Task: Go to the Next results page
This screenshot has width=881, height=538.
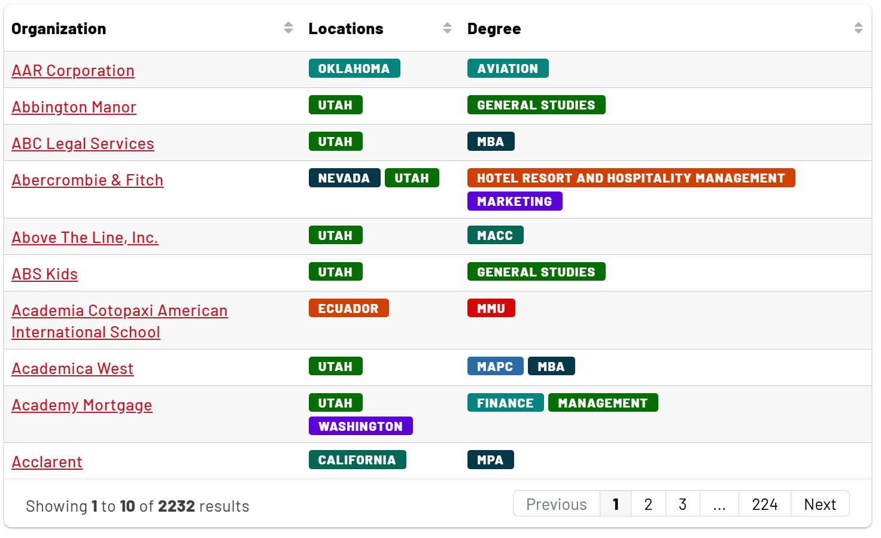Action: pos(819,504)
